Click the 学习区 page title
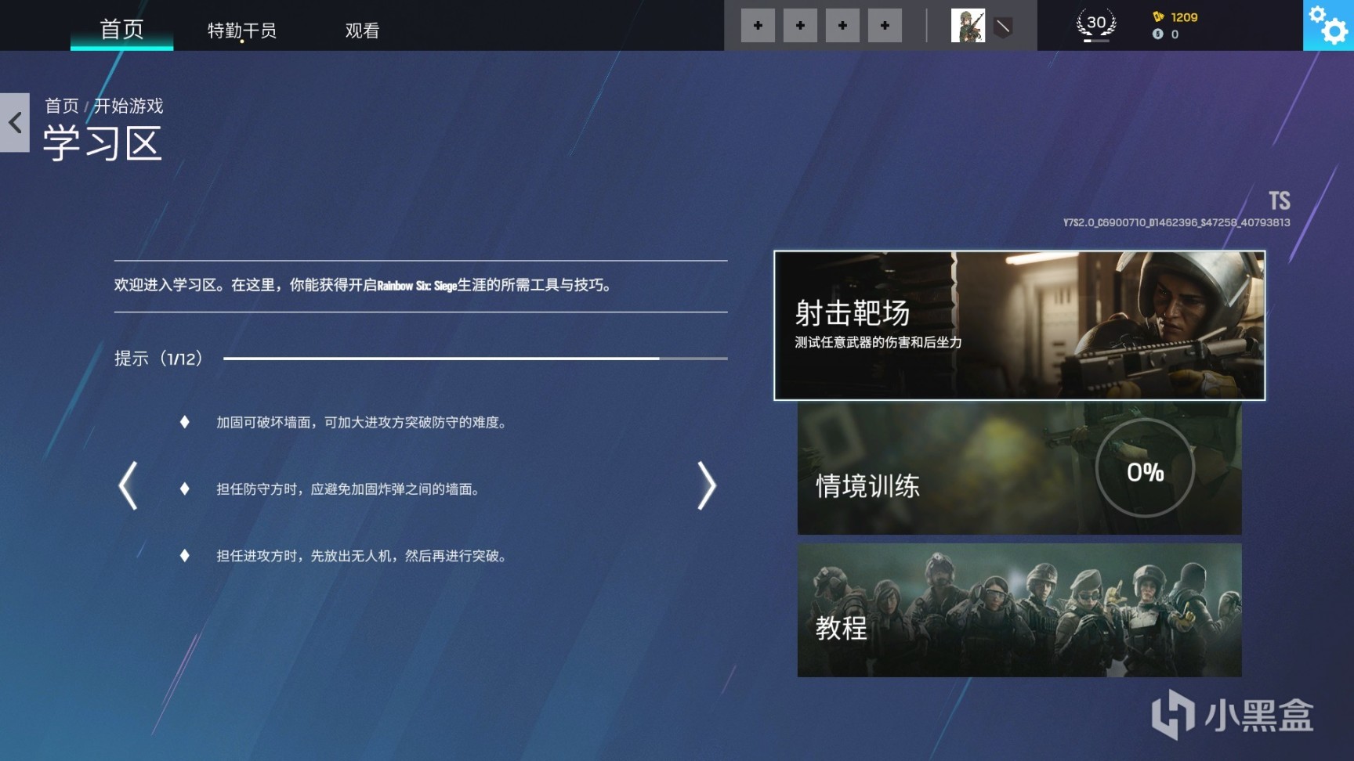 103,144
